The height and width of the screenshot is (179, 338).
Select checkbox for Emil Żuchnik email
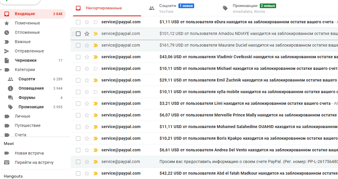click(x=78, y=80)
